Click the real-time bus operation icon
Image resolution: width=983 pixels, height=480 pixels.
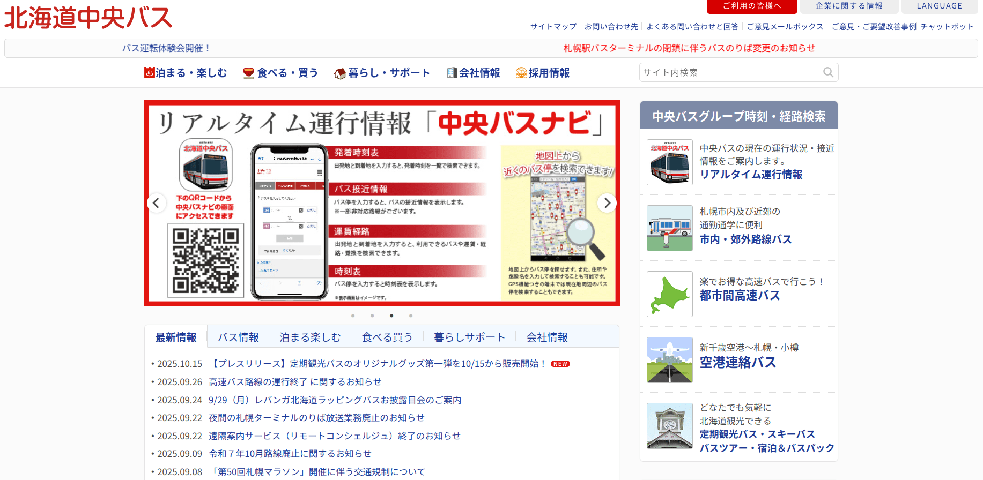coord(669,162)
